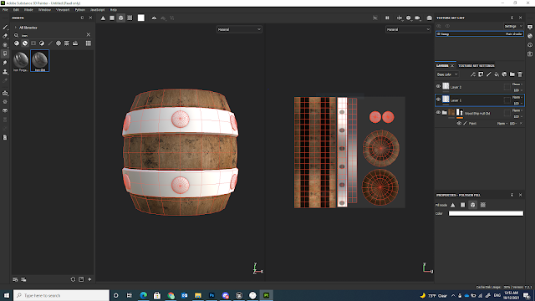Toggle visibility of the Paint effect

coord(459,123)
